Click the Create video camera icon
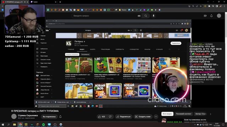227x127 pixels. (x=205, y=16)
